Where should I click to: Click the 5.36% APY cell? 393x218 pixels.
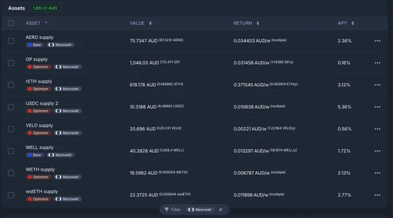tap(344, 107)
